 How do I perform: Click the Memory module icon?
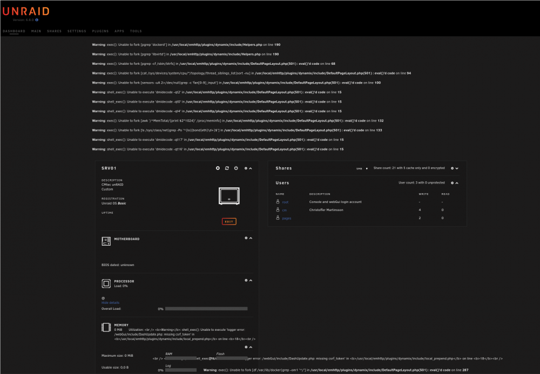[106, 327]
